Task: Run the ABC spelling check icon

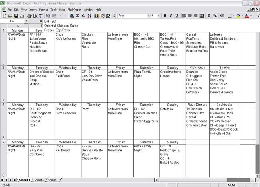Action: (41, 16)
